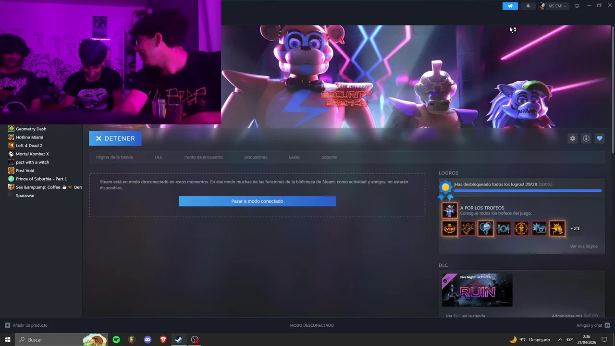This screenshot has height=346, width=615.
Task: Click the taskbar Buscar search box
Action: 61,340
